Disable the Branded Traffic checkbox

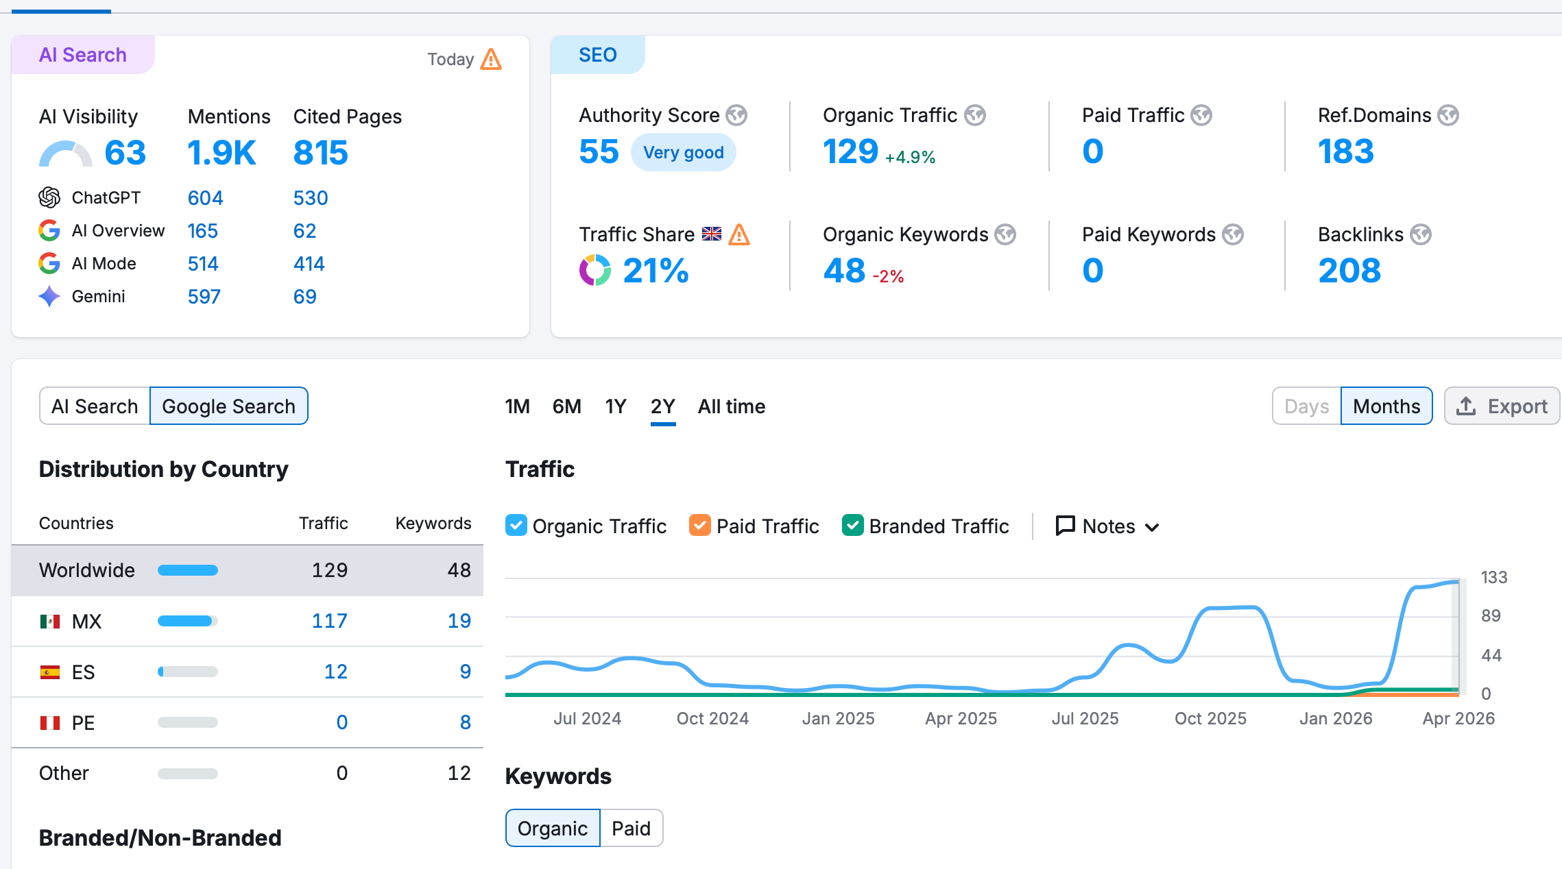tap(852, 526)
